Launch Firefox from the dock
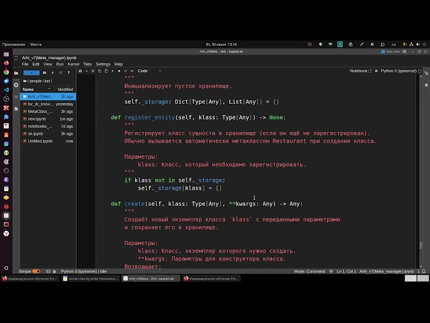This screenshot has width=430, height=323. click(x=6, y=63)
